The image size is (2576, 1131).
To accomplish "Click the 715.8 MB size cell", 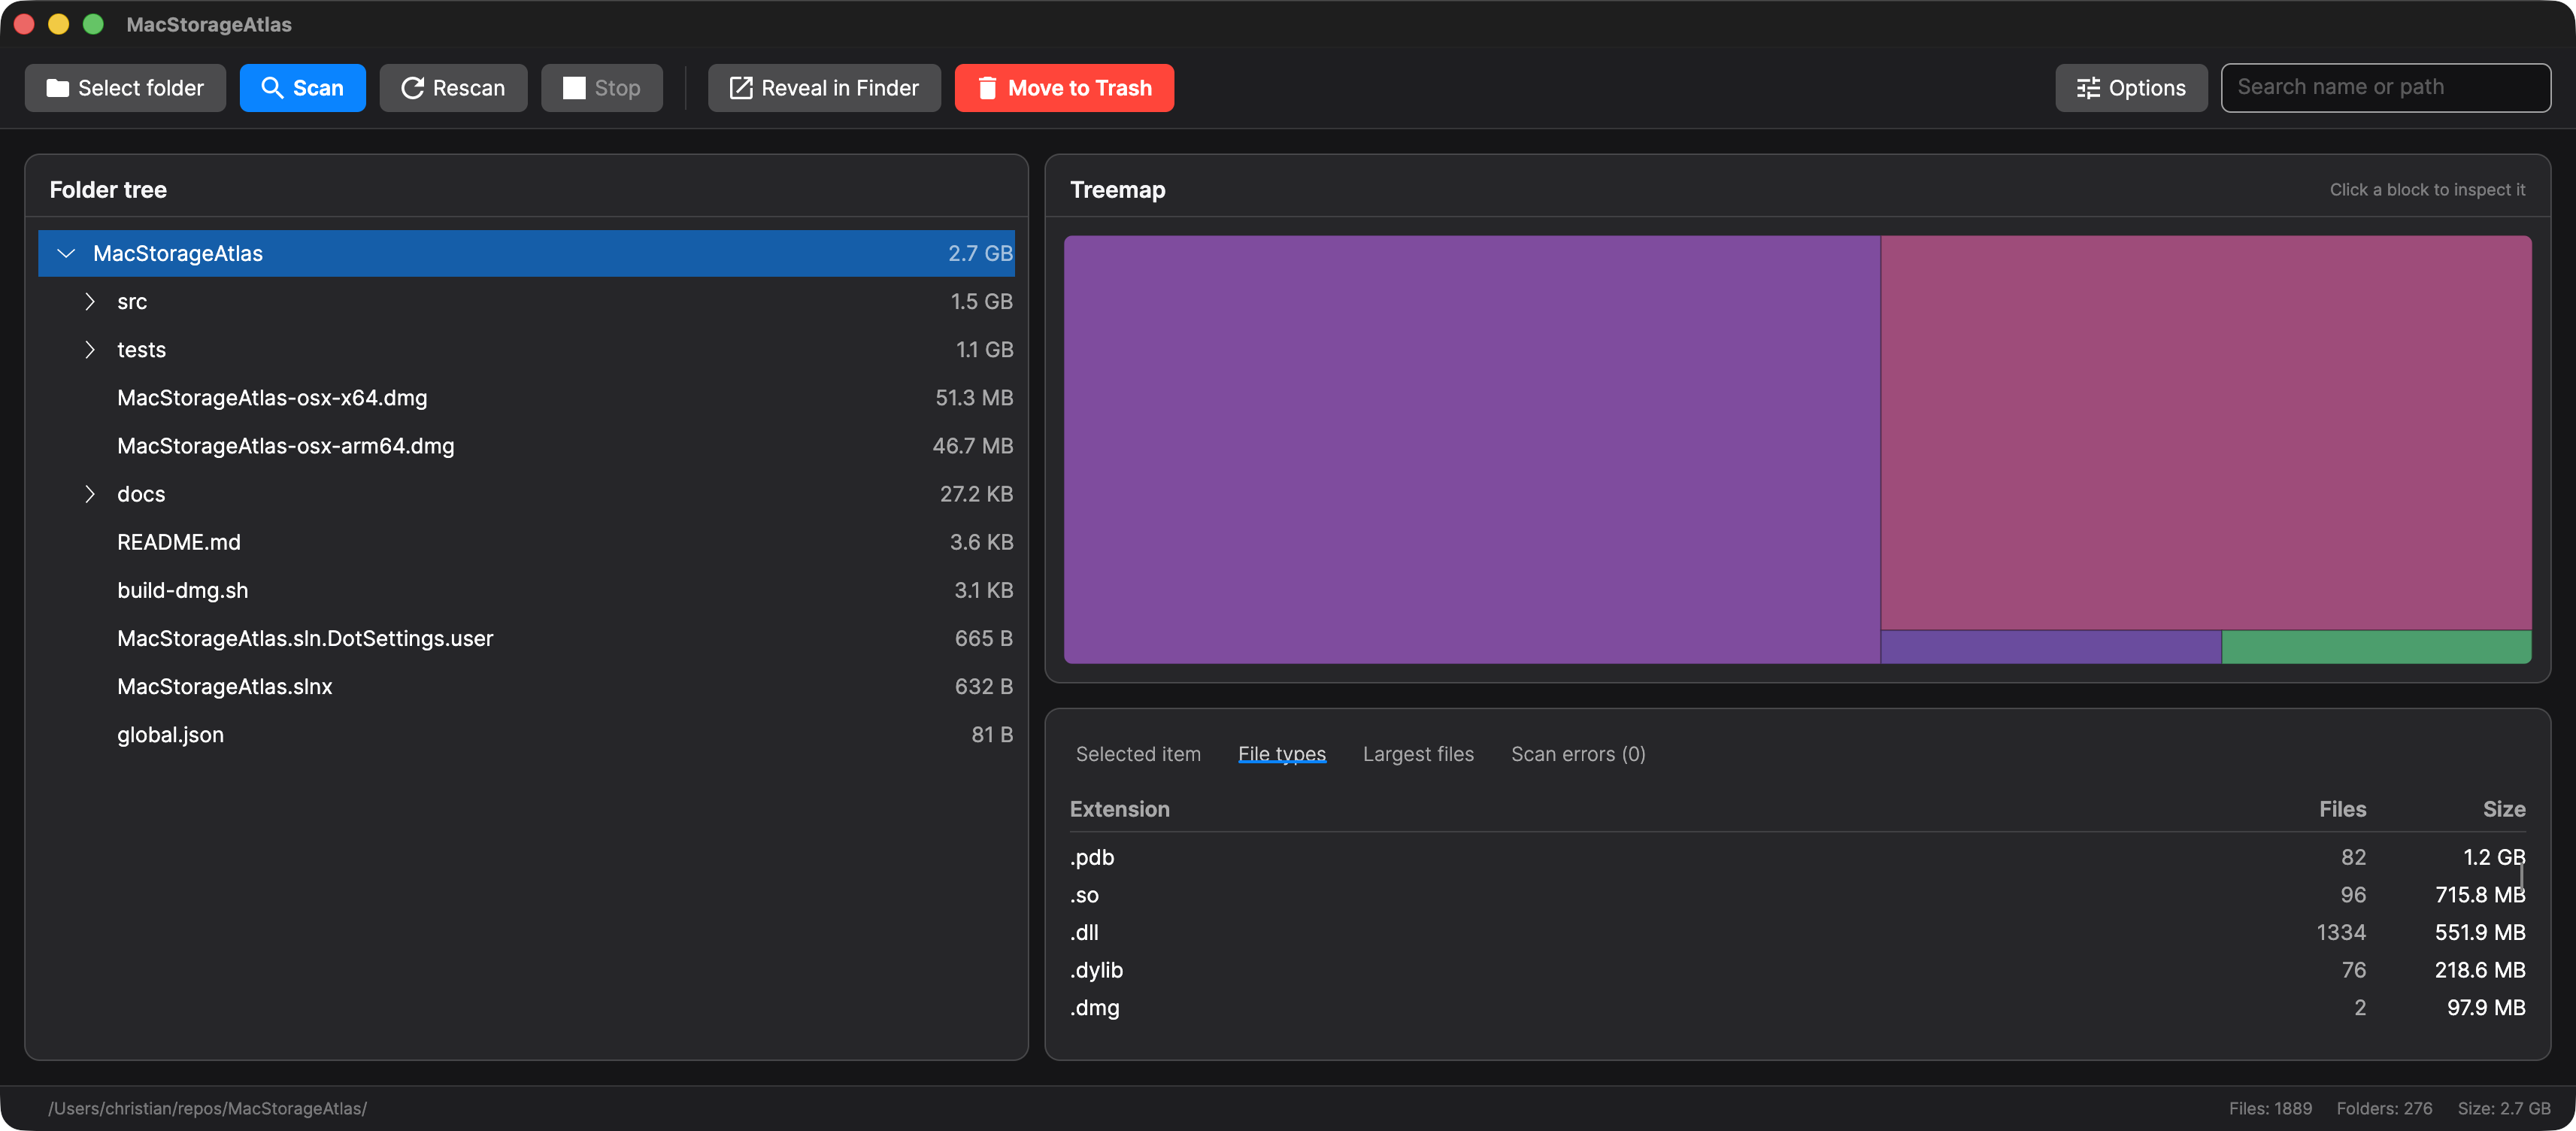I will tap(2480, 895).
